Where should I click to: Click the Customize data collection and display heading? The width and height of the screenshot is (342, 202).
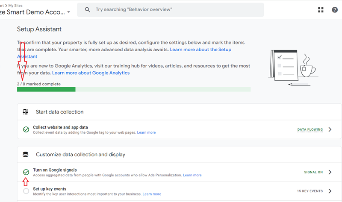point(80,155)
